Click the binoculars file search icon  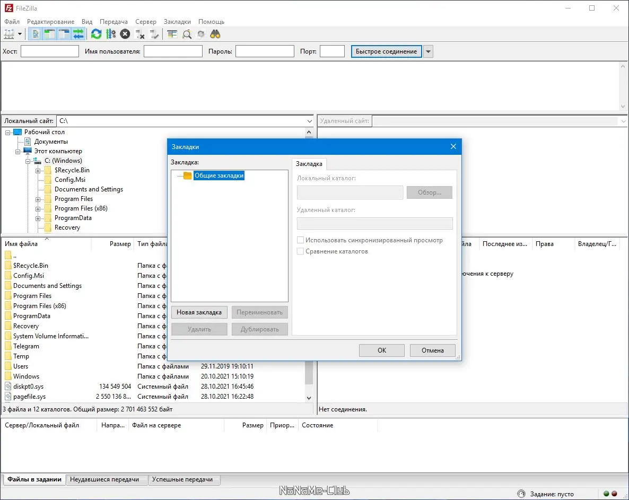point(215,34)
